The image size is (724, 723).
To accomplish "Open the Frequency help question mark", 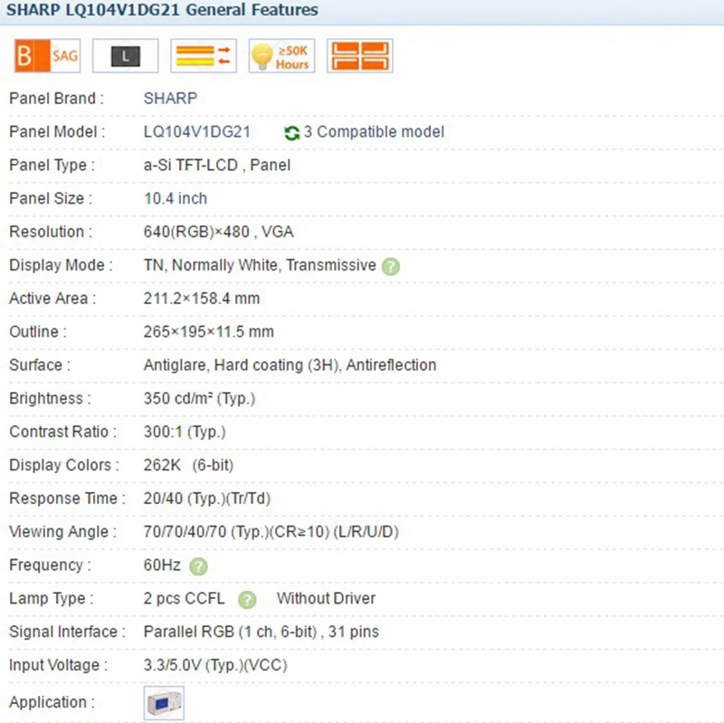I will [199, 566].
